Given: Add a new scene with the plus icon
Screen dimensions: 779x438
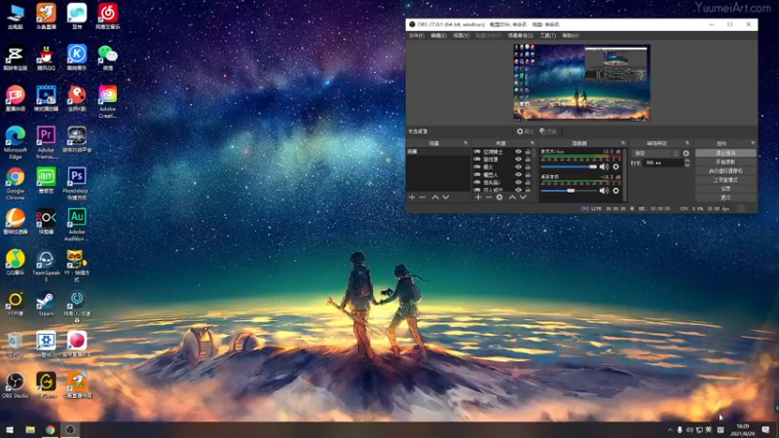Looking at the screenshot, I should pyautogui.click(x=412, y=198).
